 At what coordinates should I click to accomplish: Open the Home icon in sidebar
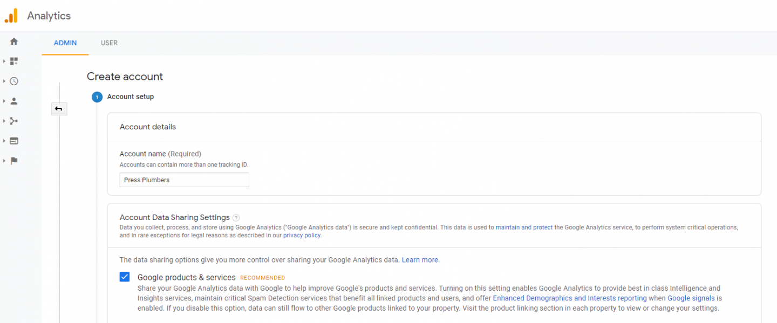coord(14,42)
